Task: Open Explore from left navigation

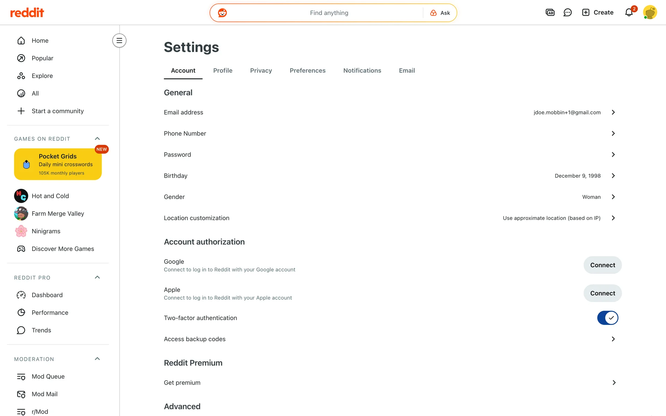Action: (x=42, y=76)
